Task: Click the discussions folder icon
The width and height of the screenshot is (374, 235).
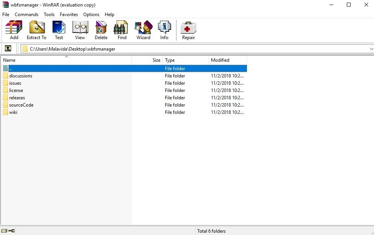Action: (5, 76)
